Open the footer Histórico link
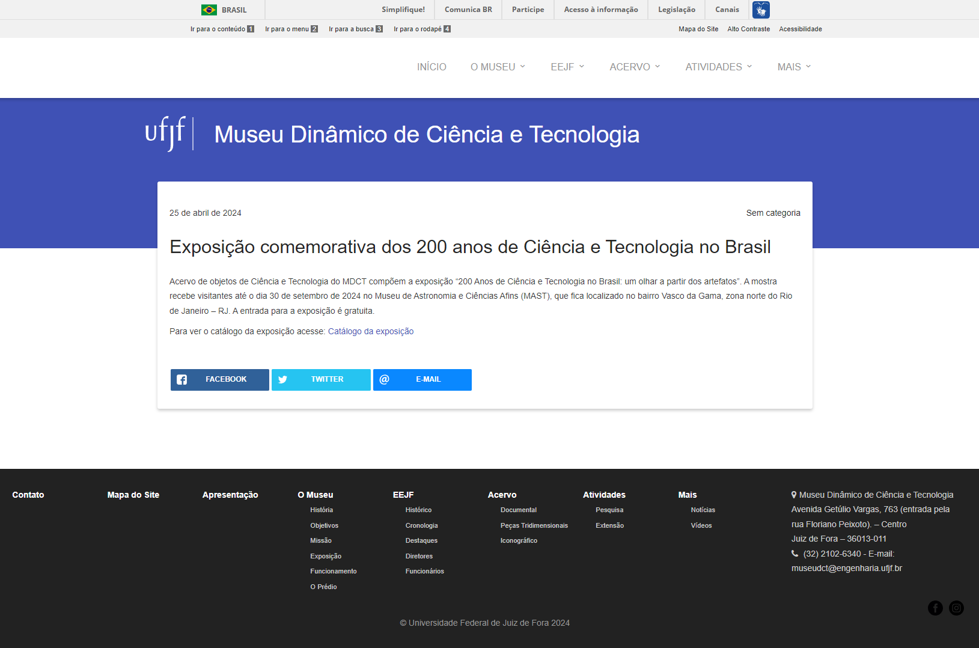The height and width of the screenshot is (648, 979). pos(418,510)
